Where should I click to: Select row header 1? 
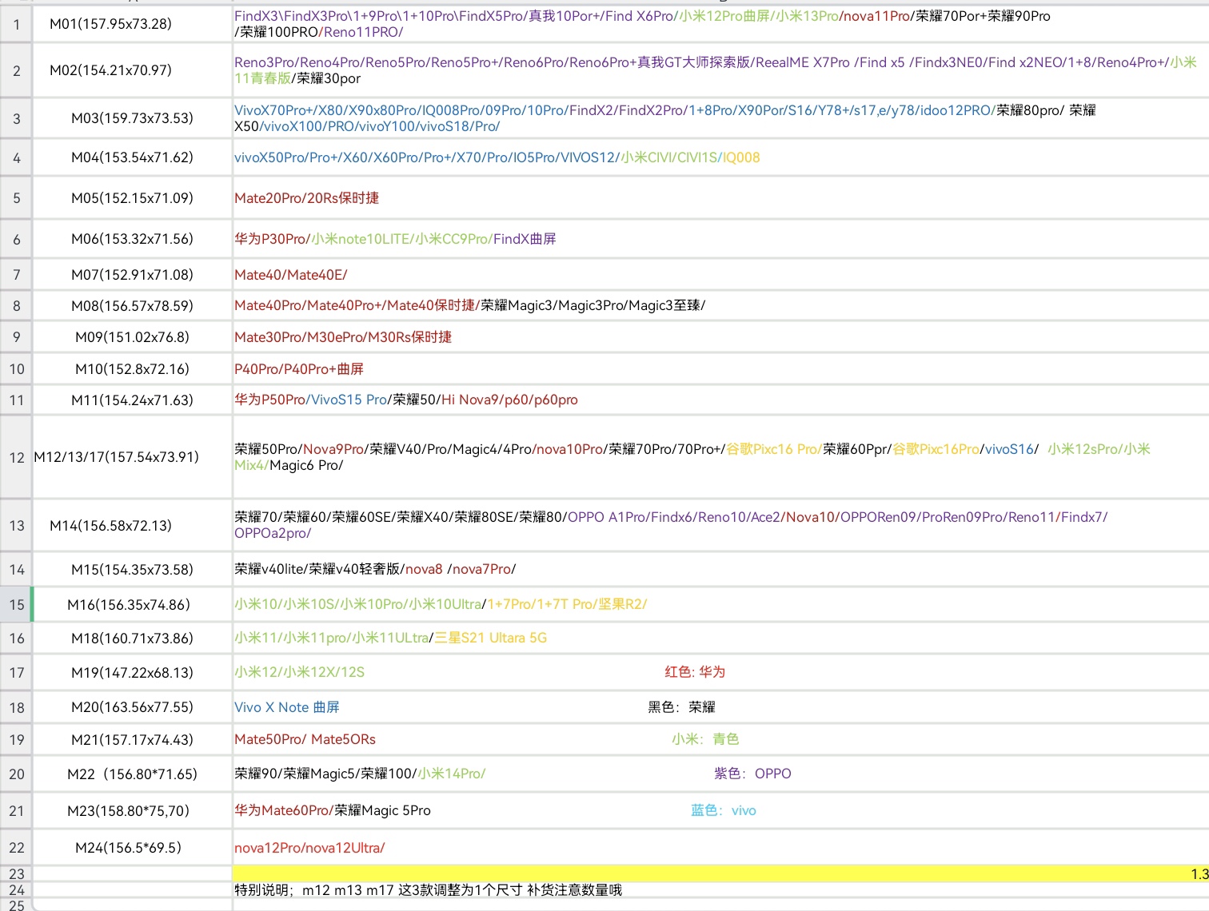[x=16, y=24]
